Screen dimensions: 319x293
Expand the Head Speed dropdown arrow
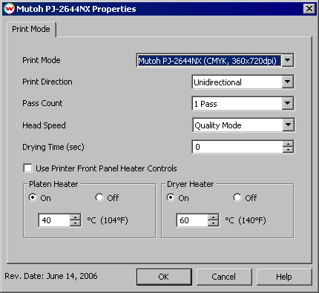pos(288,125)
